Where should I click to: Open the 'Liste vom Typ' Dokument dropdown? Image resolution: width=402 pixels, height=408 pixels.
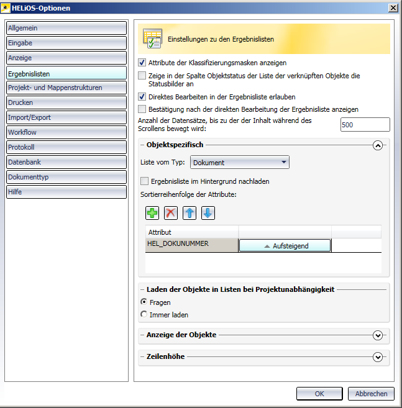coord(240,162)
